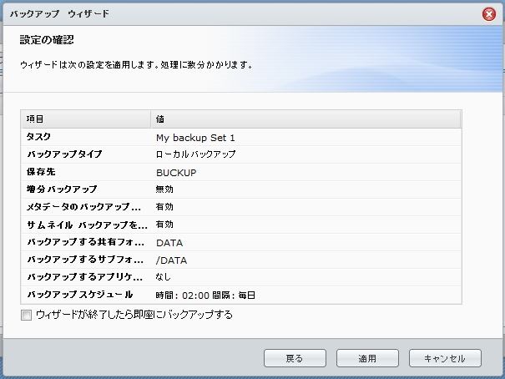Image resolution: width=505 pixels, height=379 pixels.
Task: Select the 保存先 row label
Action: click(41, 172)
